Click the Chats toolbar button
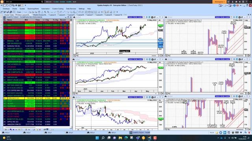Image resolution: width=252 pixels, height=141 pixels. (x=19, y=12)
